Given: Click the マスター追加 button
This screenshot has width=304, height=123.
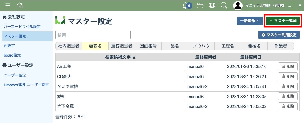Looking at the screenshot, I should click(x=283, y=21).
